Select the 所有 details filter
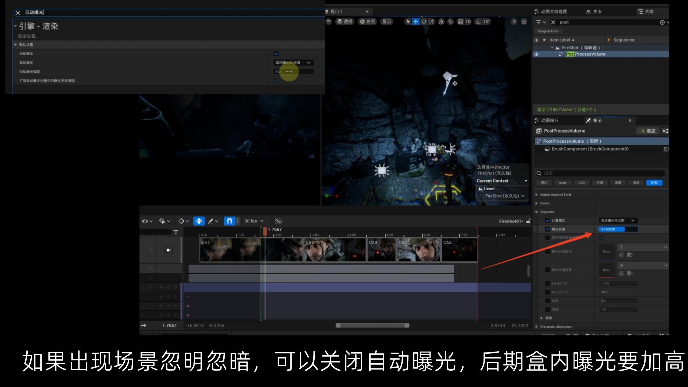 pyautogui.click(x=654, y=183)
